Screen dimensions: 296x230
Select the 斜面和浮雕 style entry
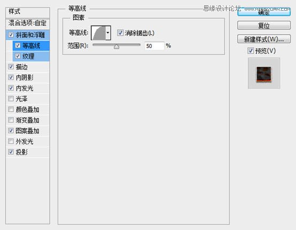[x=30, y=35]
